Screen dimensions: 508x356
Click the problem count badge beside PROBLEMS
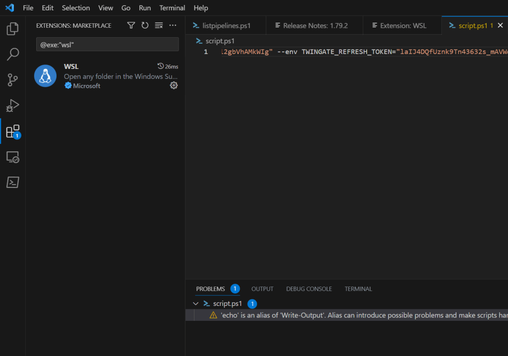[x=235, y=288]
